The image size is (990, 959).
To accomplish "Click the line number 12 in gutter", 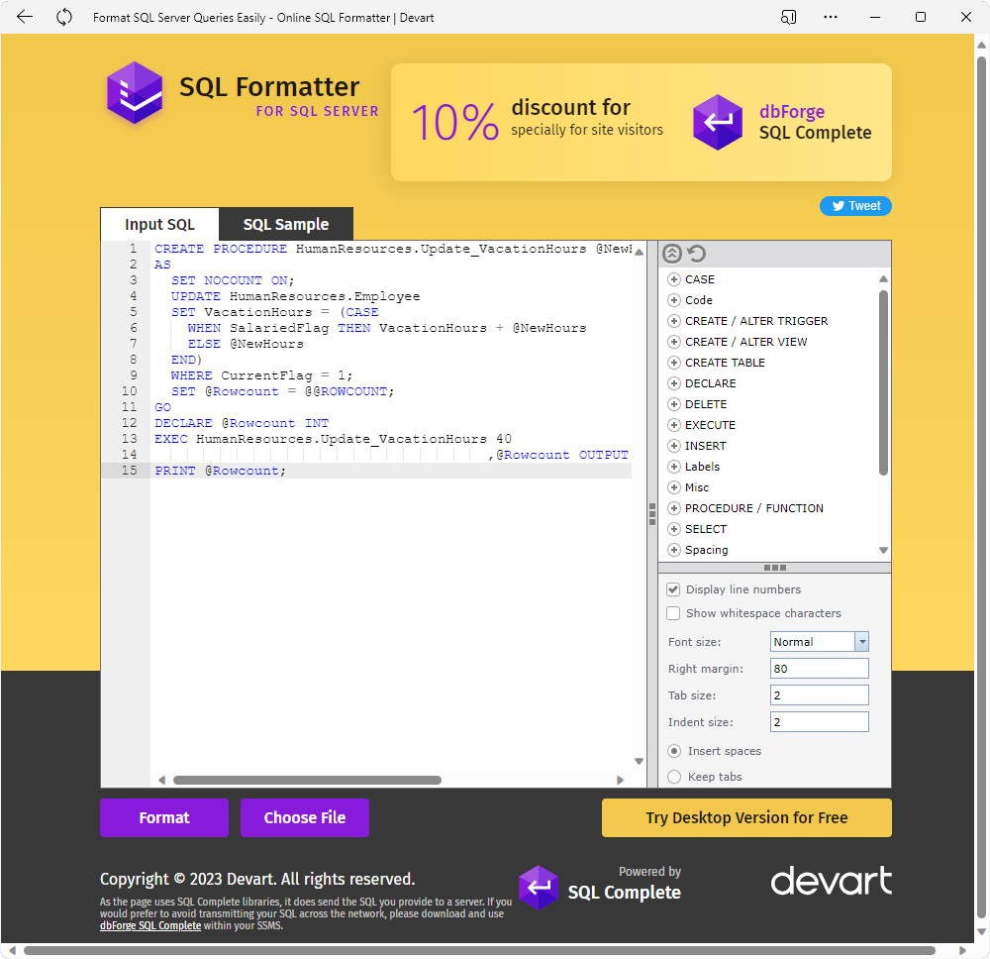I will pyautogui.click(x=129, y=423).
